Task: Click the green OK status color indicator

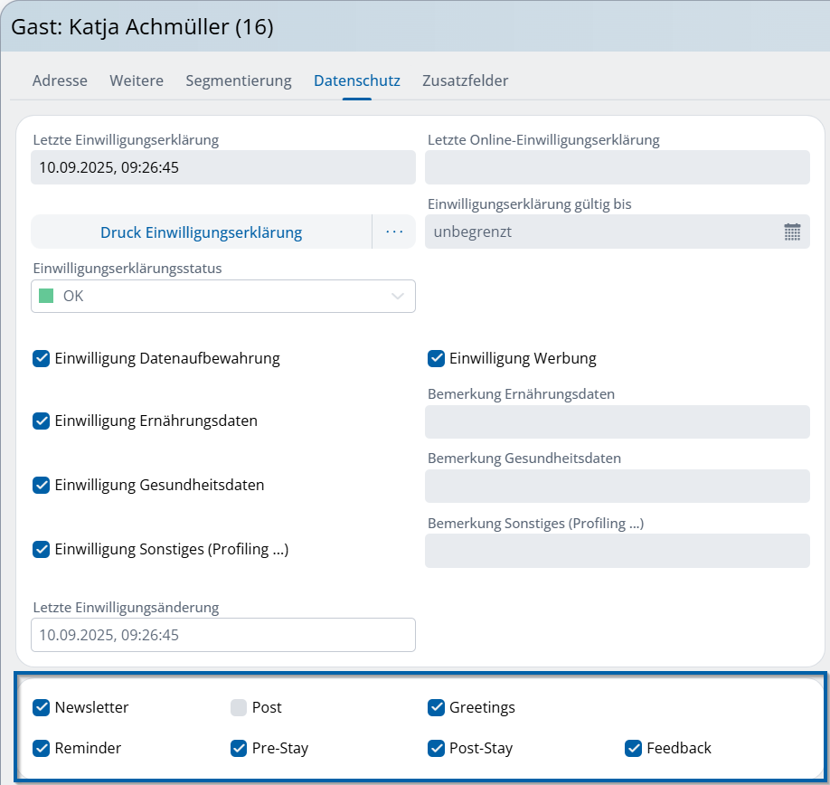Action: 47,296
